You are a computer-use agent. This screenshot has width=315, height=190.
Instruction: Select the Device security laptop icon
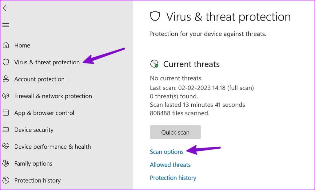(6, 130)
